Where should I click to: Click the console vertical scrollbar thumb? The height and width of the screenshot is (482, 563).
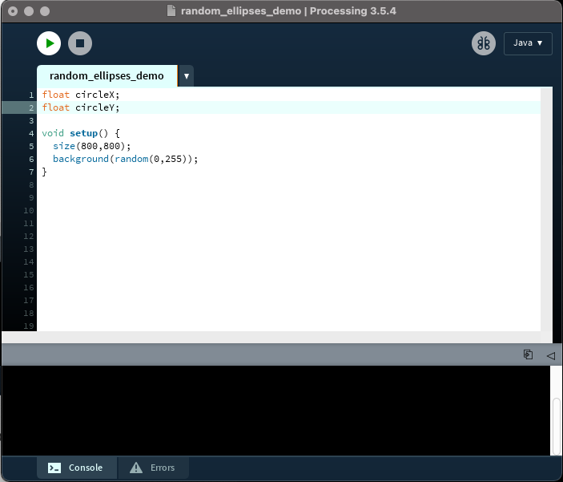[556, 426]
